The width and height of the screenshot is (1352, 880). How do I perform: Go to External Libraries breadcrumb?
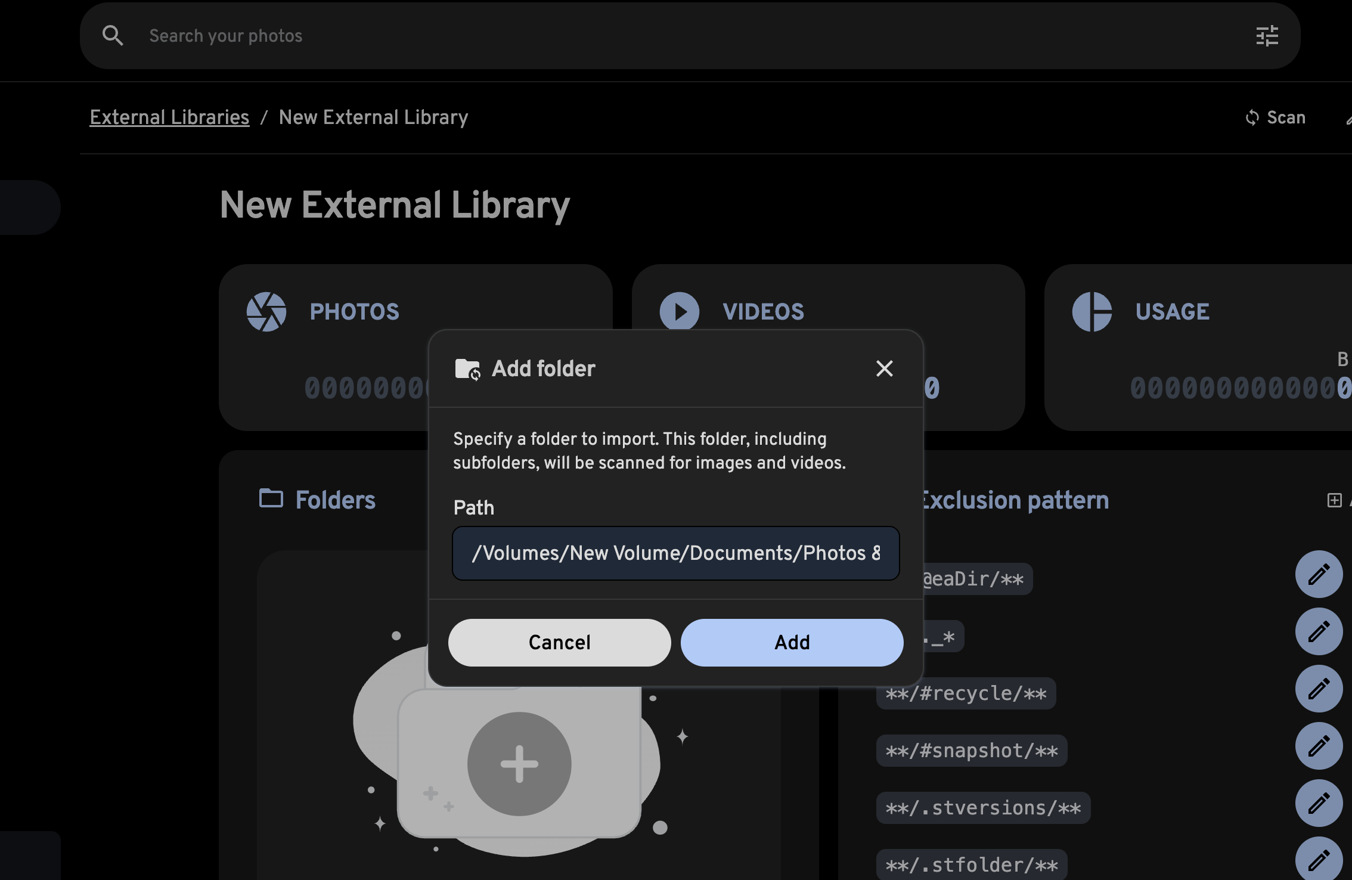coord(169,117)
